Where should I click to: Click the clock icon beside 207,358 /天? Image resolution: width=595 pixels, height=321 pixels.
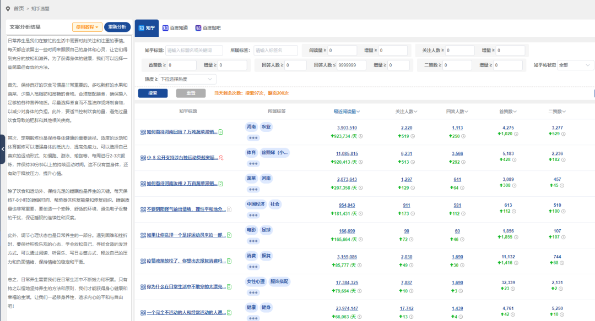pos(361,188)
